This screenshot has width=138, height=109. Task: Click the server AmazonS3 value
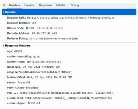pyautogui.click(x=24, y=82)
